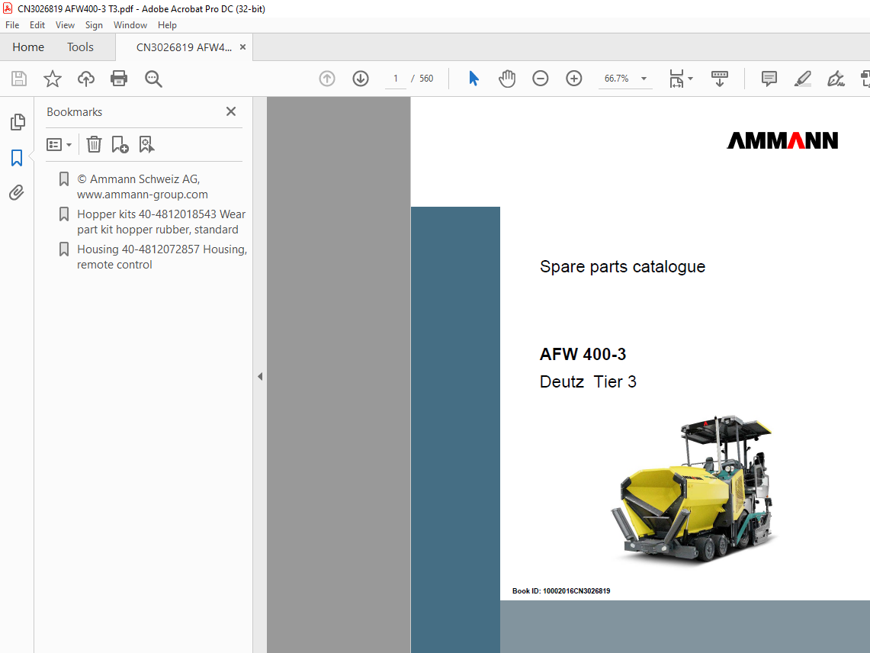Zoom in with plus icon
Image resolution: width=870 pixels, height=653 pixels.
(573, 79)
